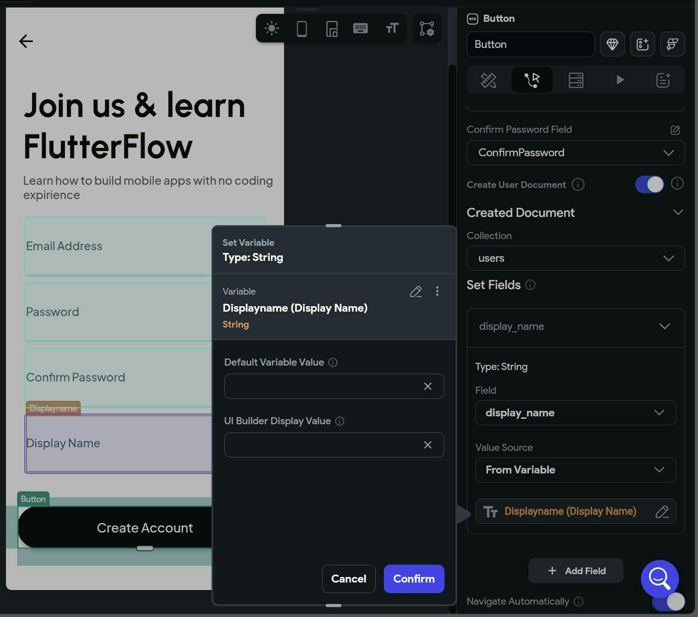Open the widget tree settings icon
Image resolution: width=698 pixels, height=617 pixels.
427,29
